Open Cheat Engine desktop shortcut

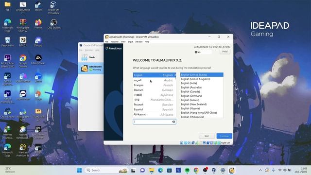pos(7,113)
